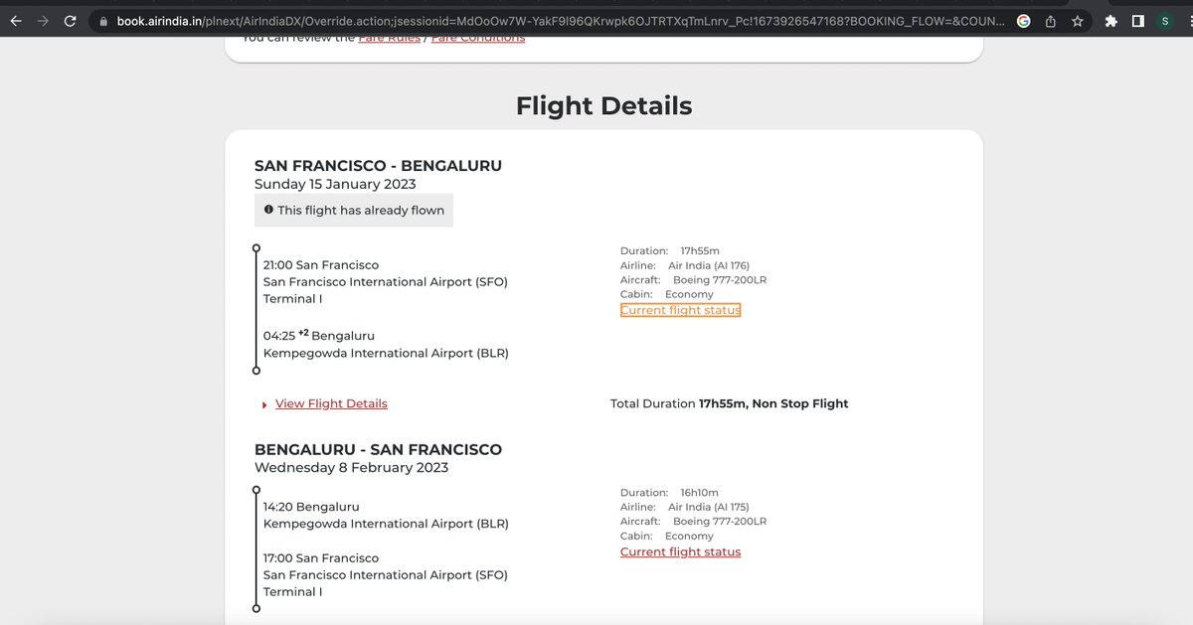Select 'Air India (AI 176)' airline text
The image size is (1193, 625).
coord(709,265)
